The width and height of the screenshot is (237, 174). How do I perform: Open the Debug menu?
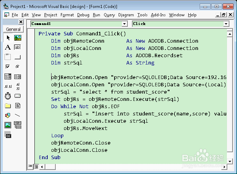pyautogui.click(x=83, y=15)
